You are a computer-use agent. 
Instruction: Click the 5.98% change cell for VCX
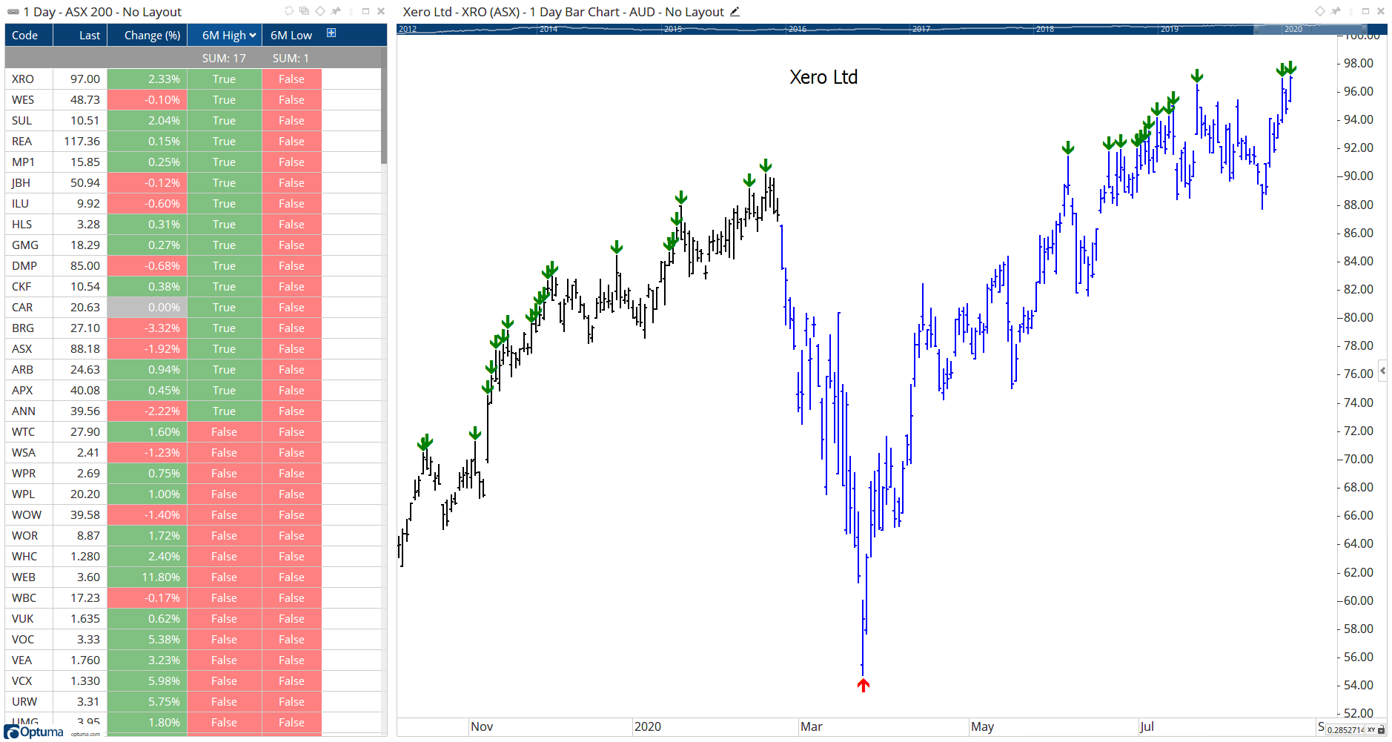pyautogui.click(x=148, y=680)
